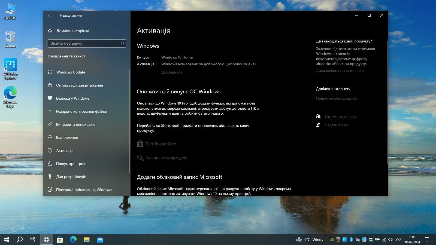
Task: Open Task View on the taskbar
Action: 33,240
